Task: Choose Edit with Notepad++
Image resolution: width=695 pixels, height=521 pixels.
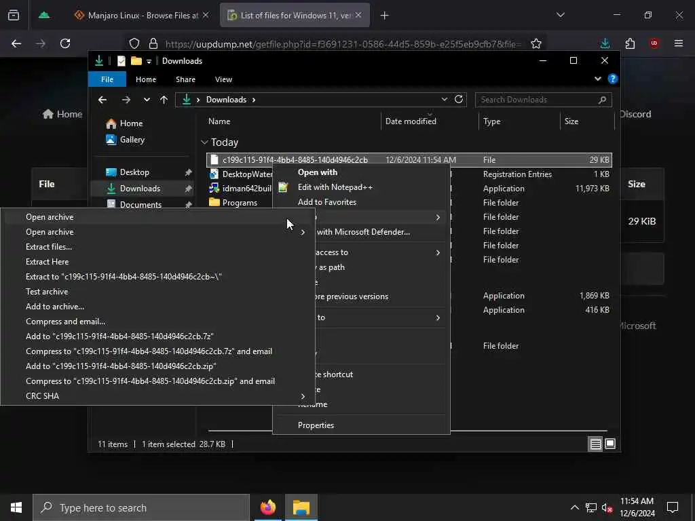Action: point(335,187)
